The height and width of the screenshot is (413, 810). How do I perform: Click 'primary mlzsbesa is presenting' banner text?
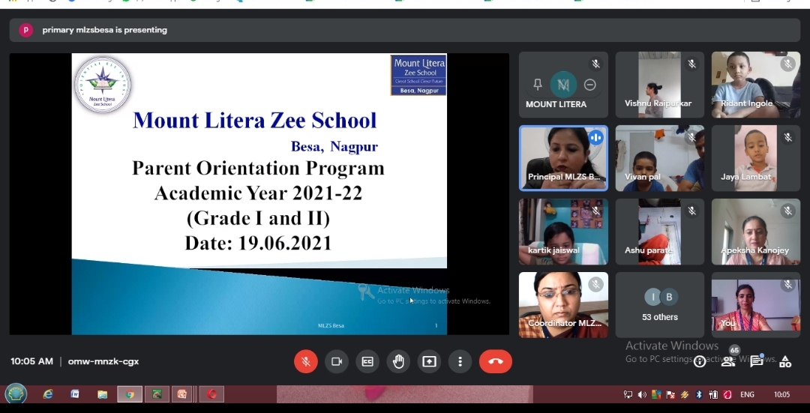pyautogui.click(x=105, y=30)
